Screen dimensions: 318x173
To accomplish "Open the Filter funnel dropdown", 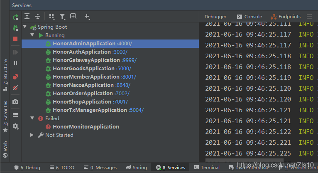I will point(62,17).
